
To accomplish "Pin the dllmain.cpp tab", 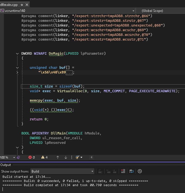I will (22, 5).
